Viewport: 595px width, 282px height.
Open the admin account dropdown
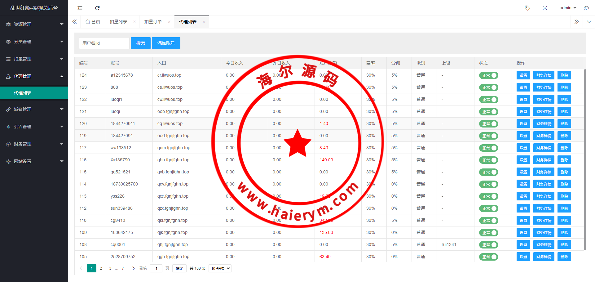coord(567,8)
